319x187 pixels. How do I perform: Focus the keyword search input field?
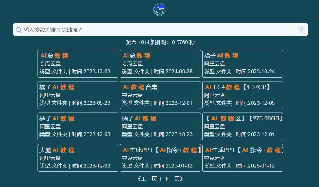click(159, 30)
